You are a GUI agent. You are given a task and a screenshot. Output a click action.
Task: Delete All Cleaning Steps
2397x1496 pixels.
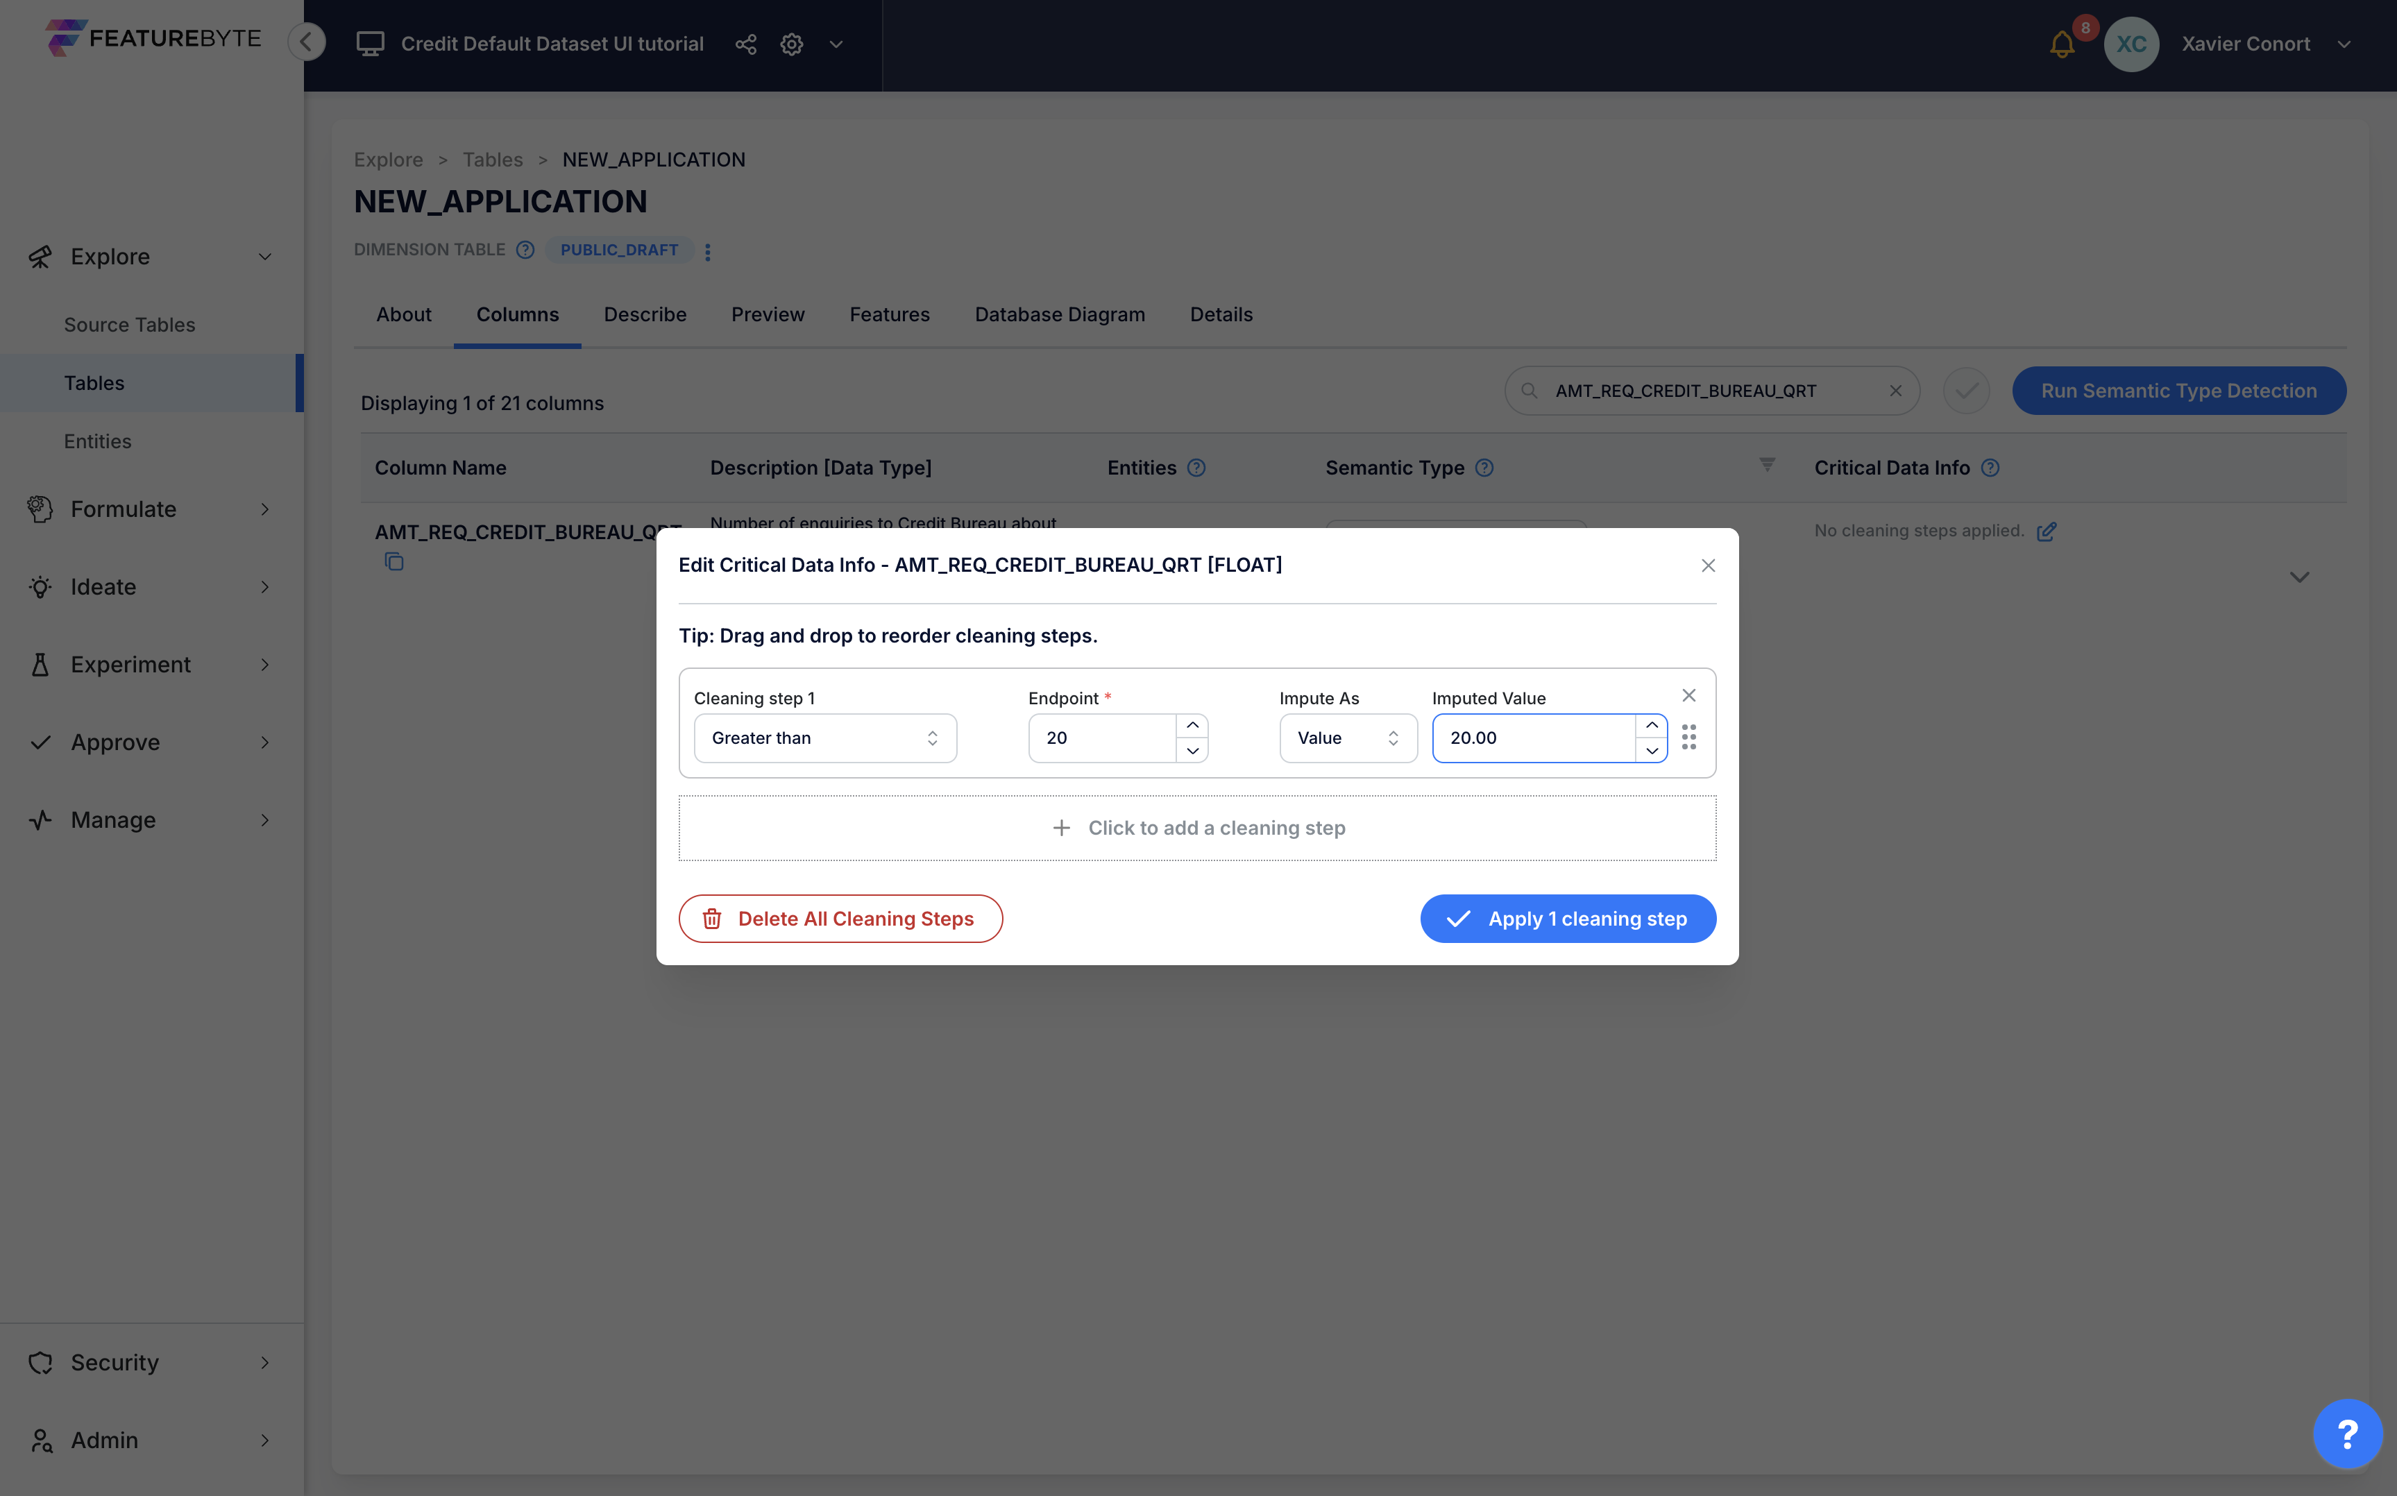pyautogui.click(x=840, y=919)
